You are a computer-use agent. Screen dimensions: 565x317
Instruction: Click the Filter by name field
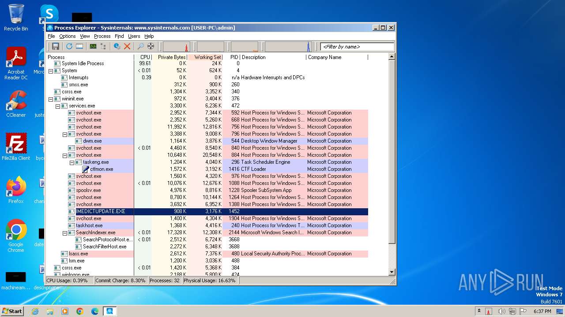357,47
